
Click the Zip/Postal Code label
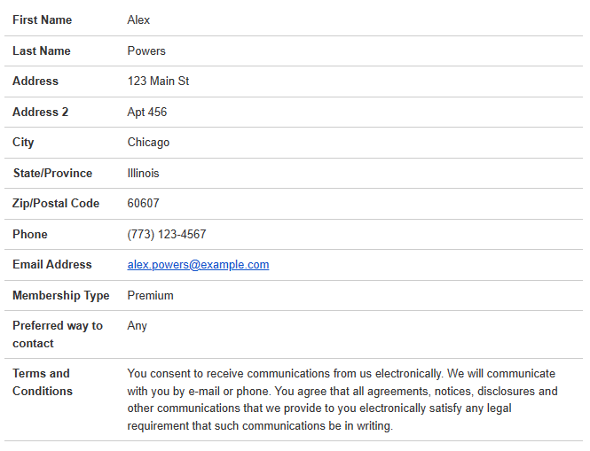[x=56, y=204]
